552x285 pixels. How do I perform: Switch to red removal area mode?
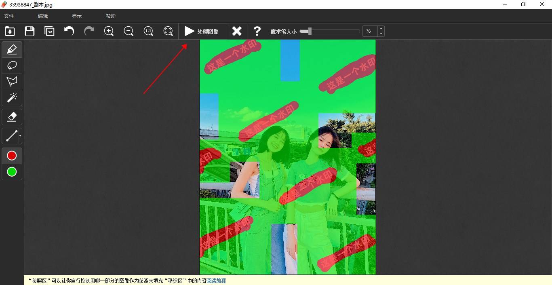coord(12,155)
